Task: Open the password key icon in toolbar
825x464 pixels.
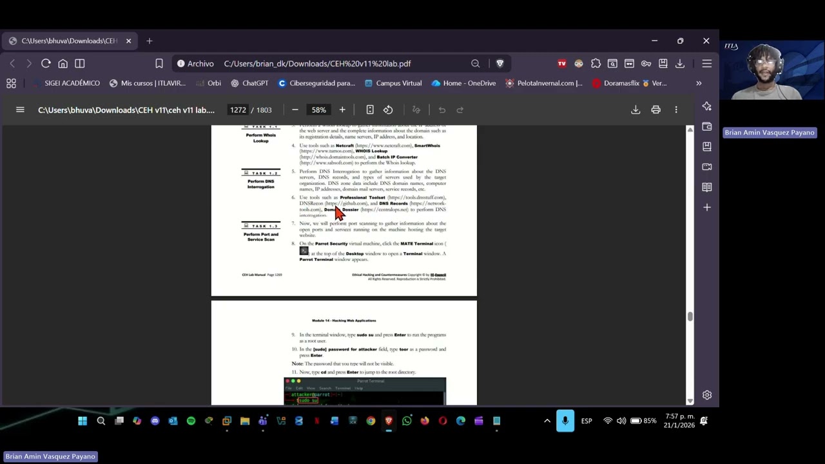Action: point(646,64)
